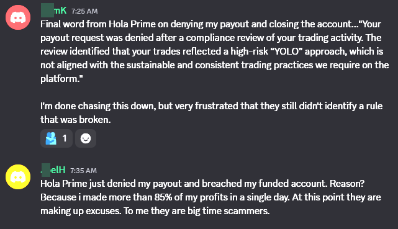Click the "compliance review" phrase in the message
The height and width of the screenshot is (229, 398).
click(225, 38)
